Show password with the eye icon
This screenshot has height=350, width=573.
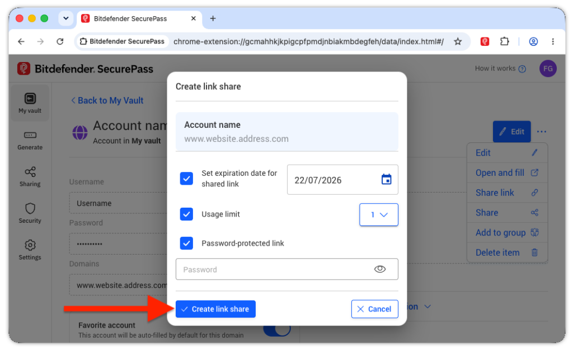[x=380, y=269]
